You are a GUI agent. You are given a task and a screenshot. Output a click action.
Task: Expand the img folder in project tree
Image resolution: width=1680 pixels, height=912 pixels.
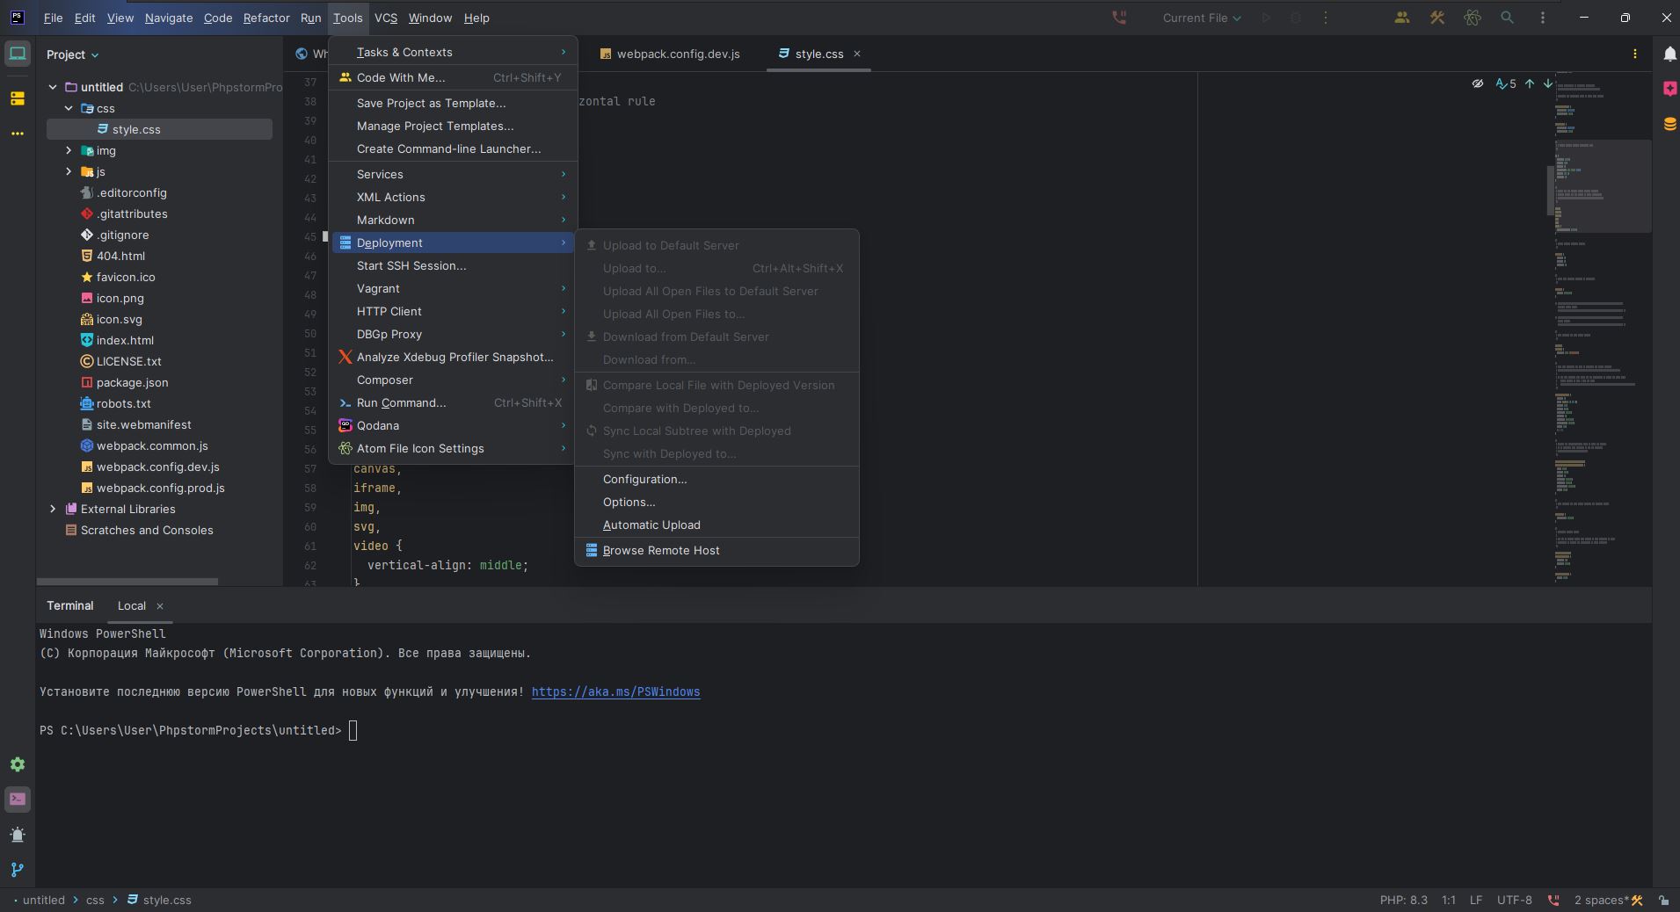coord(69,150)
